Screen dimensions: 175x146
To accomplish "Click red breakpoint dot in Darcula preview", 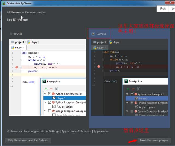I will 99,67.
